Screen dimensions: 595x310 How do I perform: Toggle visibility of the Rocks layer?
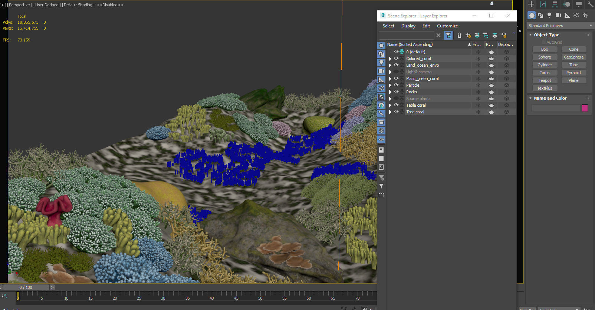(x=396, y=92)
